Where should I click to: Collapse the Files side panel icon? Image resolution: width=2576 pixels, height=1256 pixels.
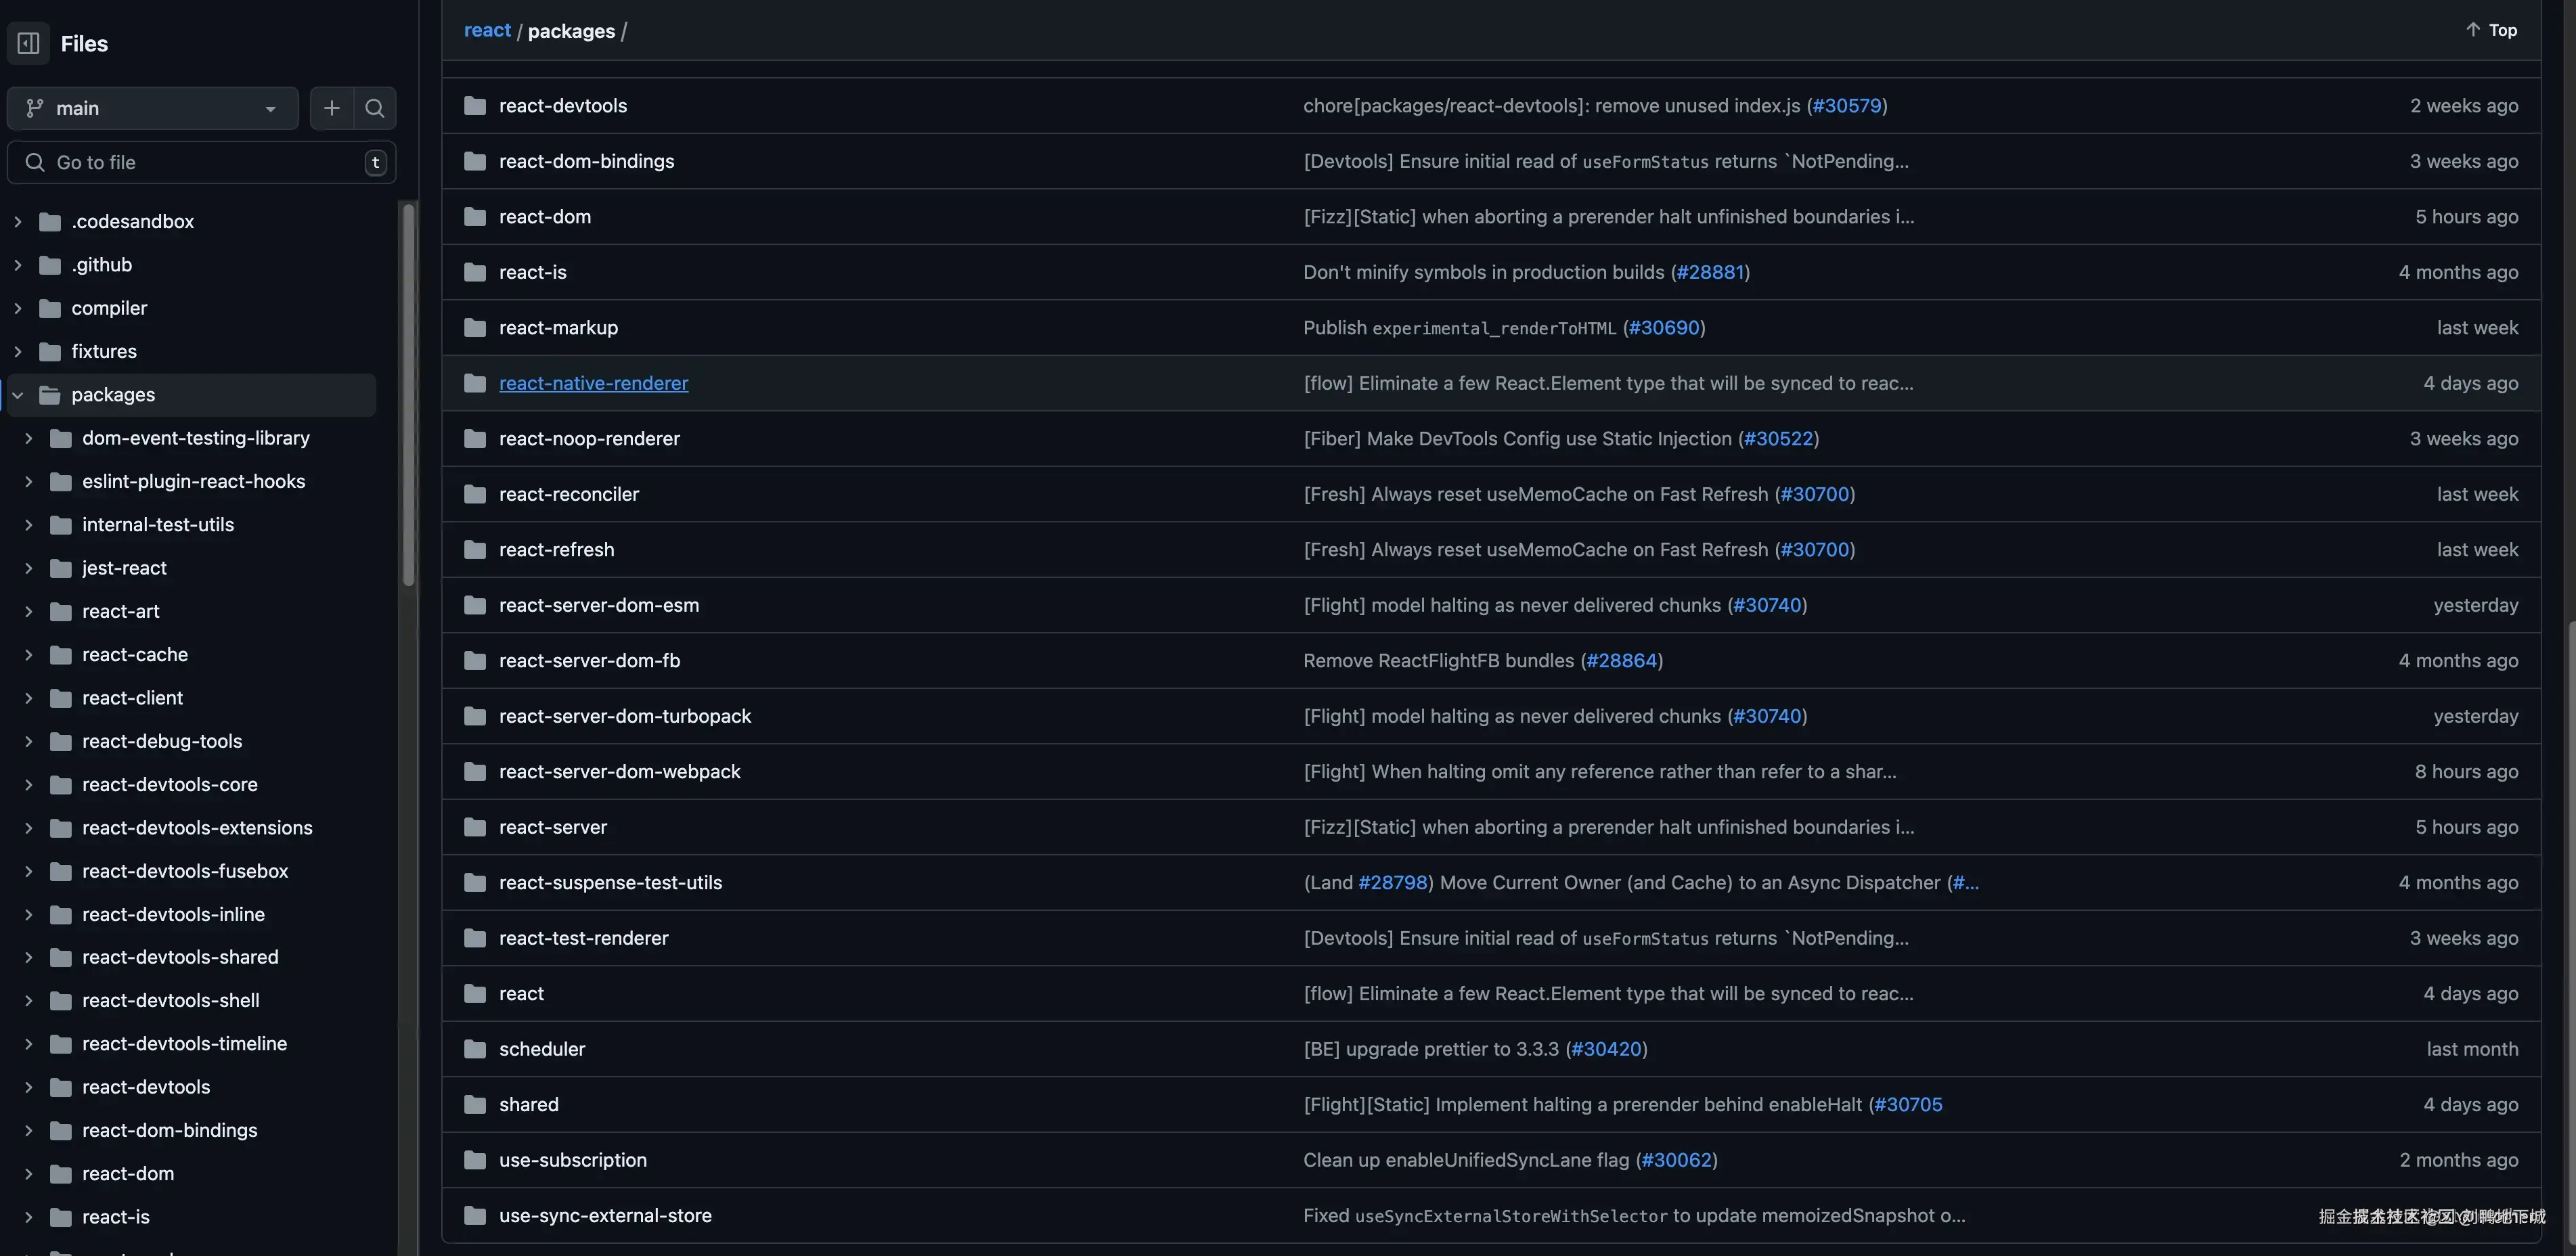coord(28,43)
